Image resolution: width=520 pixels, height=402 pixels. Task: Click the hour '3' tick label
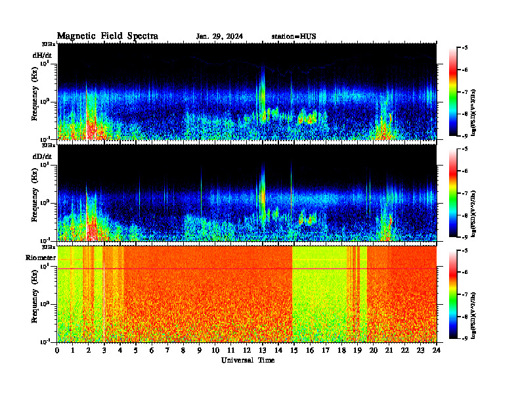(104, 350)
